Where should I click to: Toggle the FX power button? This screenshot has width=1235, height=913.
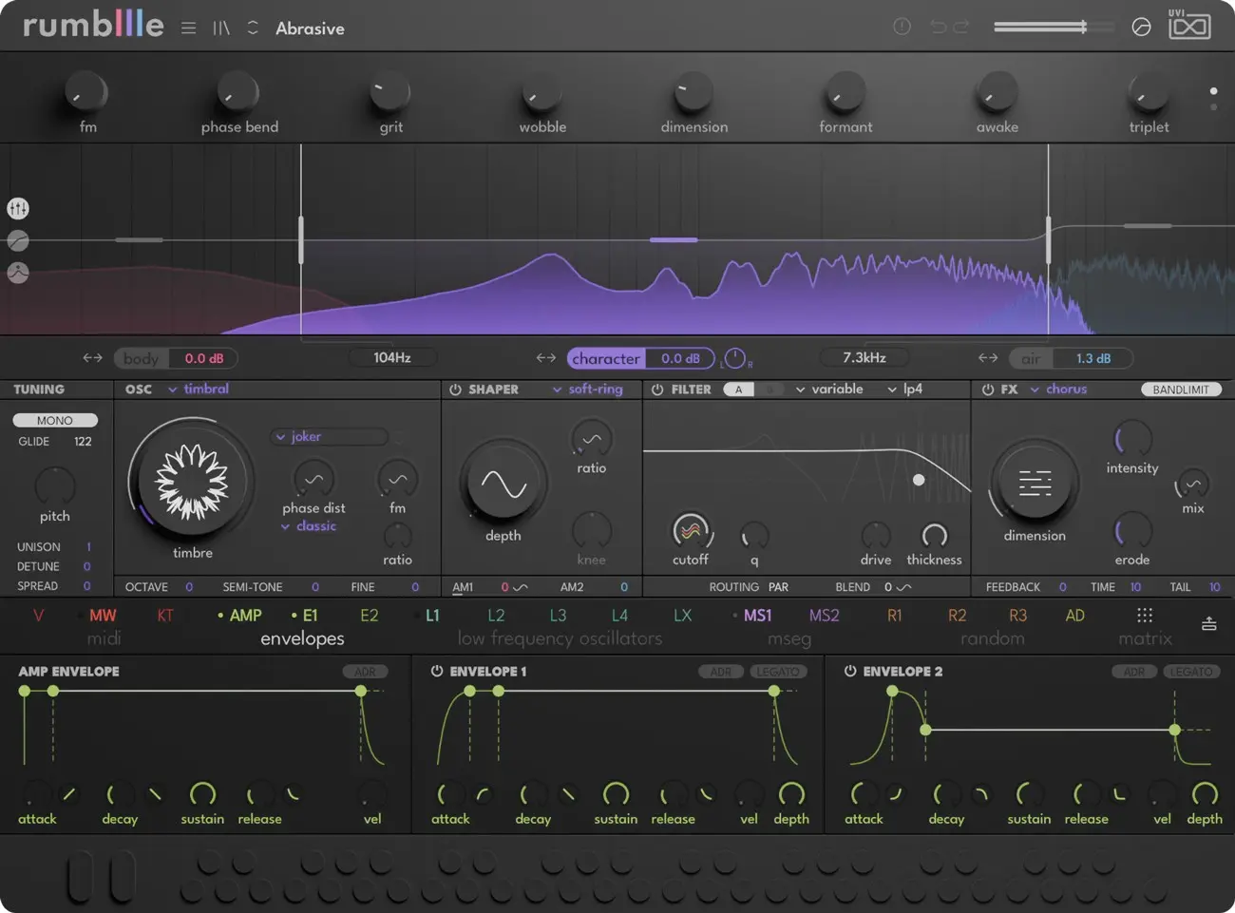point(988,390)
